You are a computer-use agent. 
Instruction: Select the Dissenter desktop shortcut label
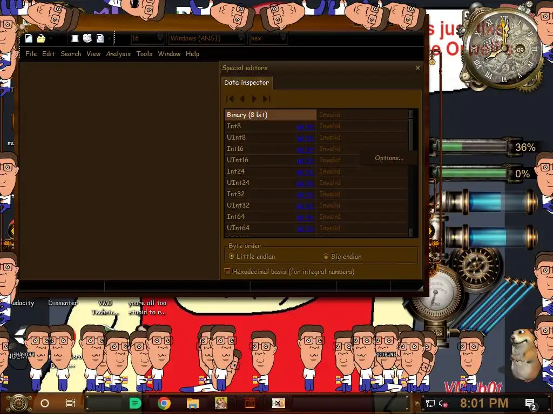point(63,303)
